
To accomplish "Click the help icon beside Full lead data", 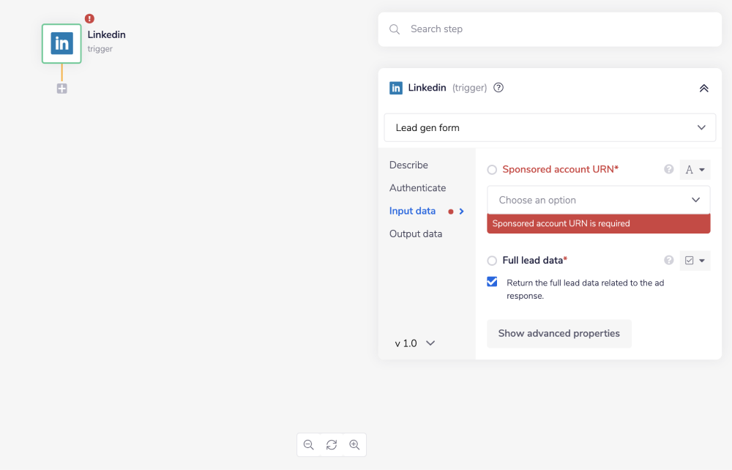I will [668, 260].
